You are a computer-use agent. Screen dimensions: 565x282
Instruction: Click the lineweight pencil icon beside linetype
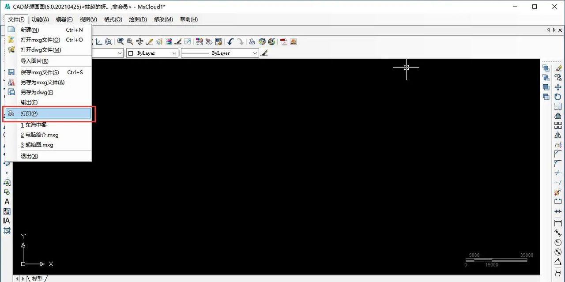click(264, 53)
